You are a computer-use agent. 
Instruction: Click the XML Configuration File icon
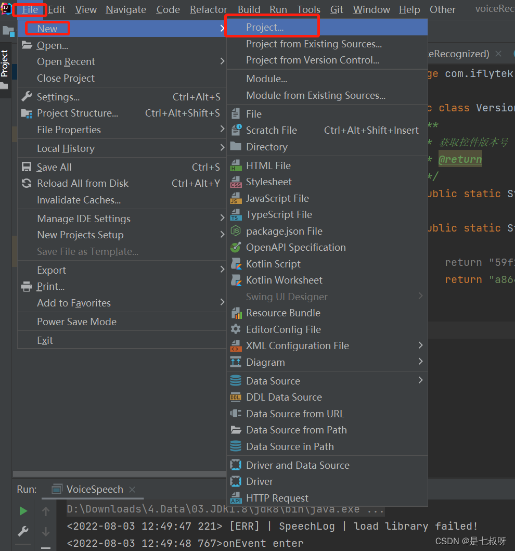(x=236, y=346)
